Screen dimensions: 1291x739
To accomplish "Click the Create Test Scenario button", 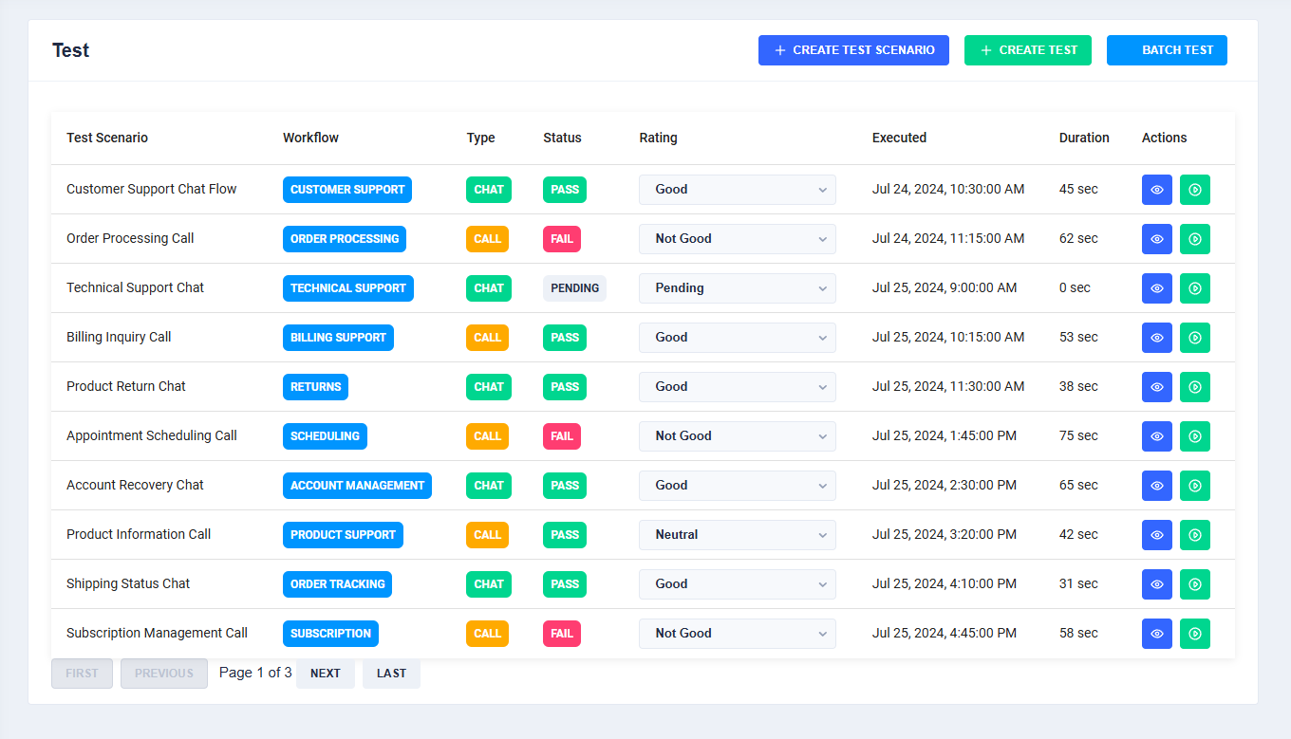I will (853, 50).
